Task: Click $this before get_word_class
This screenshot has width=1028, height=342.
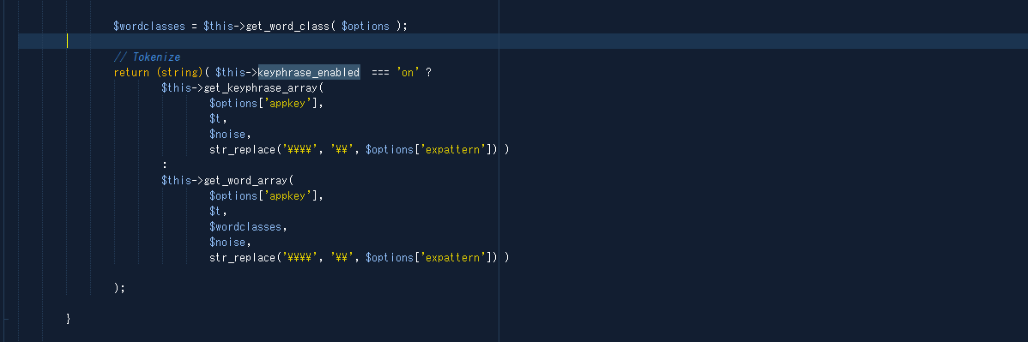Action: pyautogui.click(x=218, y=27)
